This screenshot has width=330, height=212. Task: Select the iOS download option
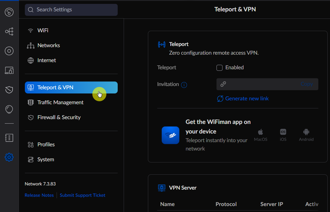pyautogui.click(x=283, y=135)
